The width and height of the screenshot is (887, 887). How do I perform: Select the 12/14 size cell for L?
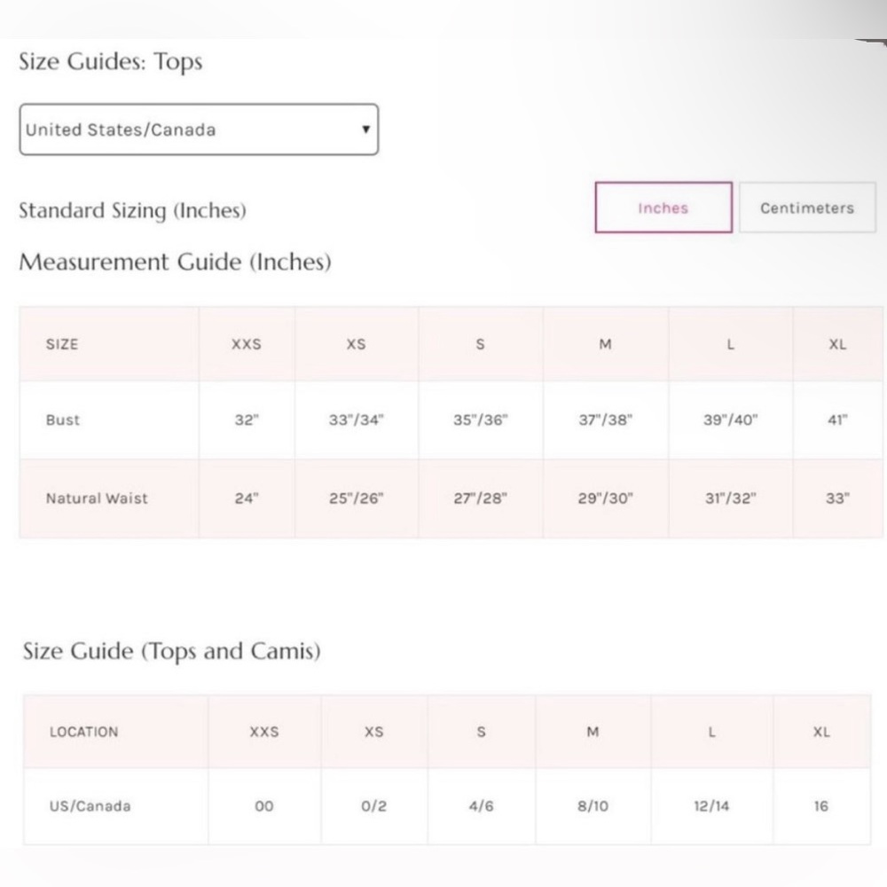click(x=711, y=806)
